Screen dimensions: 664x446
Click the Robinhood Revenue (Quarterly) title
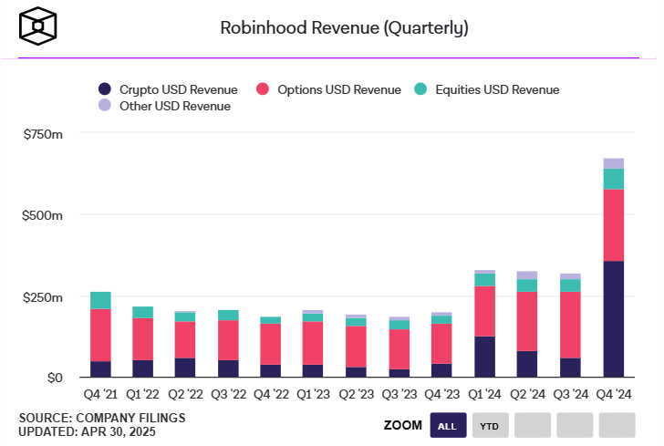(344, 28)
